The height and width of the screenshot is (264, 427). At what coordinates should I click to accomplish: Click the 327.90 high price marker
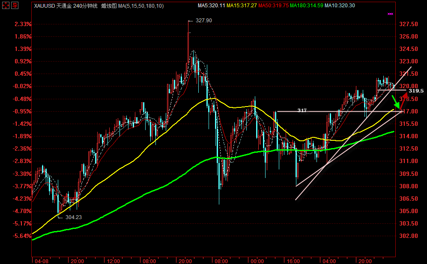pos(203,21)
